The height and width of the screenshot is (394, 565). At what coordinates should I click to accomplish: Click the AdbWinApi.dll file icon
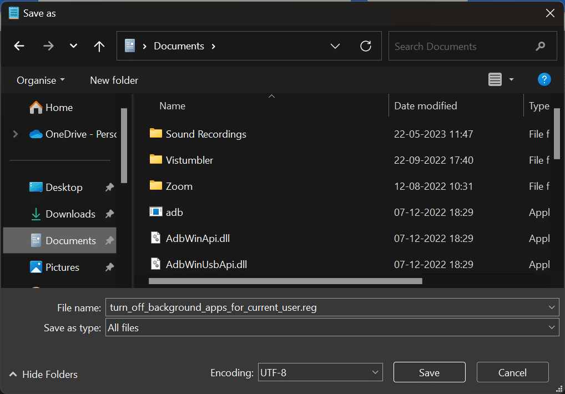pyautogui.click(x=155, y=238)
